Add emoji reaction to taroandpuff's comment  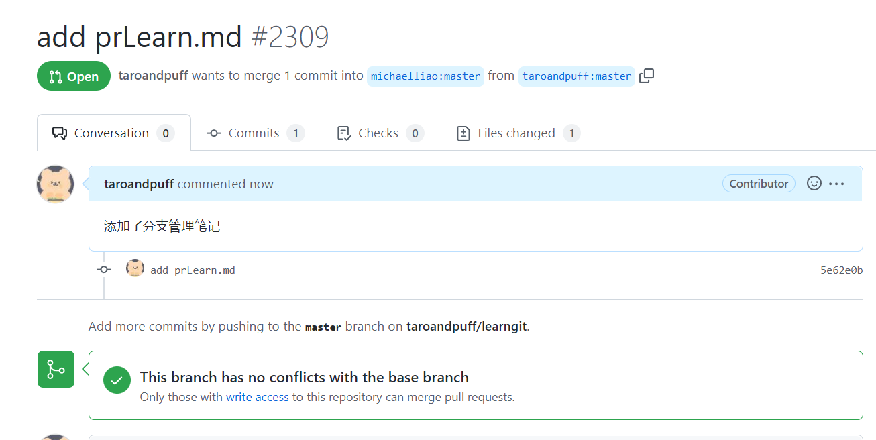pyautogui.click(x=814, y=183)
